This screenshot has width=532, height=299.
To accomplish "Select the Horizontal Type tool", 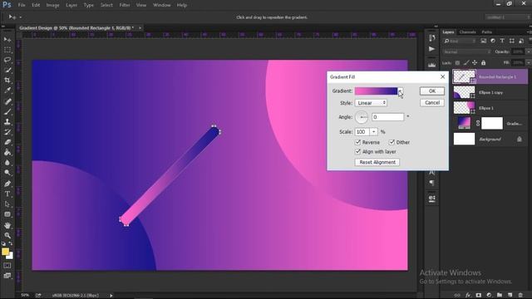I will [x=7, y=194].
